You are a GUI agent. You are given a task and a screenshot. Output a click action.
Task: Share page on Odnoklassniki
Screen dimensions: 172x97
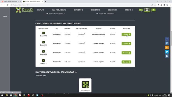pos(167,47)
